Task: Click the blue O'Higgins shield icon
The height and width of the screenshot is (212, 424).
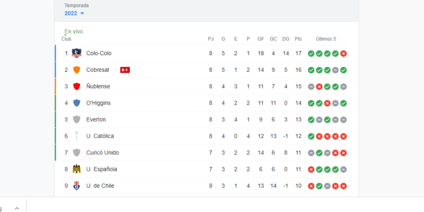Action: (76, 103)
